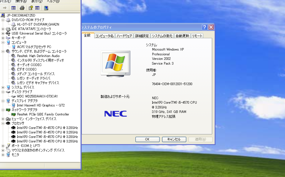Select the WDC WD2500AAKX-073CA1 disk drive
285x177 pixels.
pyautogui.click(x=37, y=96)
